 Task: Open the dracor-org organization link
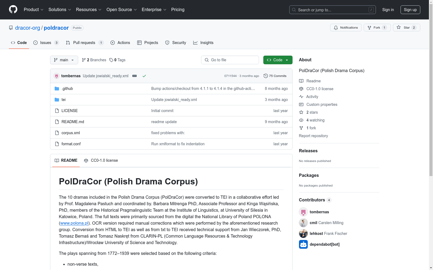pyautogui.click(x=28, y=28)
